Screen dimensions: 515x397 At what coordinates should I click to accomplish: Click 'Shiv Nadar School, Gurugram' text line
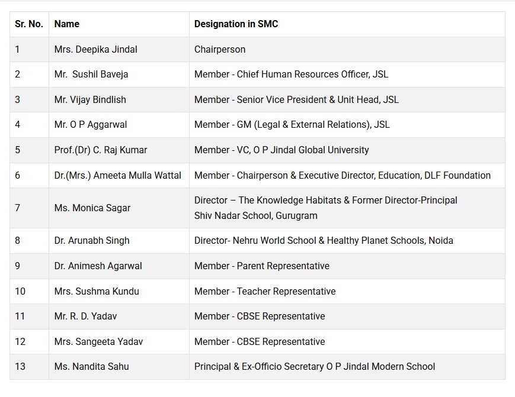[256, 216]
